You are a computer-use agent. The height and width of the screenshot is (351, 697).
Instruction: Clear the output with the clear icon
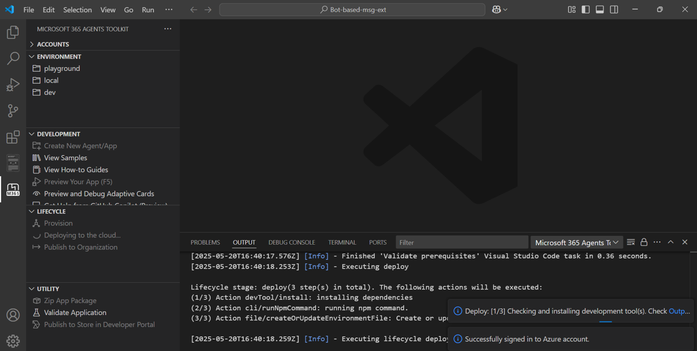tap(631, 242)
